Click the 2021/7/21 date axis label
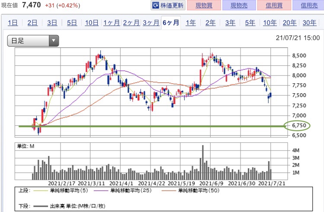 (x=272, y=183)
